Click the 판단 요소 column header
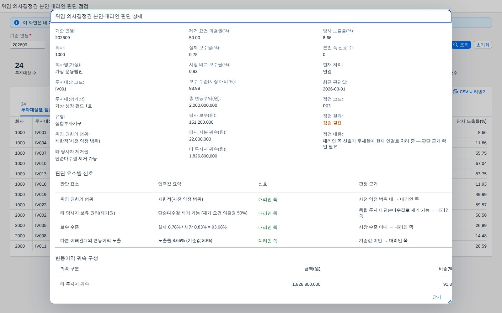 [x=70, y=184]
